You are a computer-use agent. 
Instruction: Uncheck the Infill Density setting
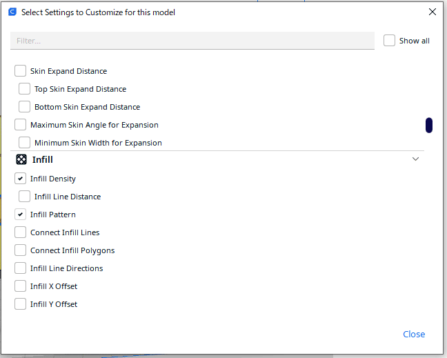click(x=20, y=179)
